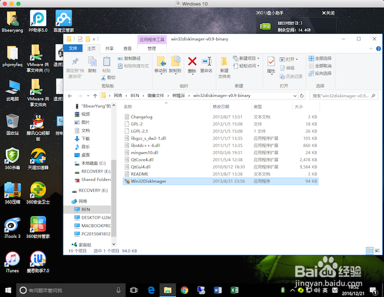The height and width of the screenshot is (297, 384).
Task: Open the File (文件) ribbon tab
Action: click(x=73, y=48)
